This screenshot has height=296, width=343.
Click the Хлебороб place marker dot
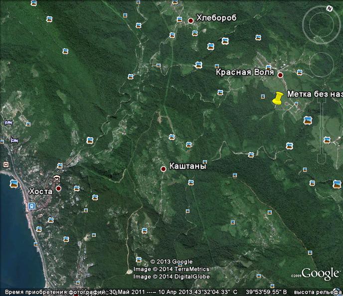tap(190, 20)
